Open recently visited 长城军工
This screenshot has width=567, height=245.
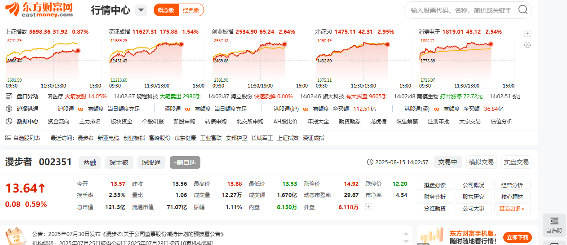262,138
